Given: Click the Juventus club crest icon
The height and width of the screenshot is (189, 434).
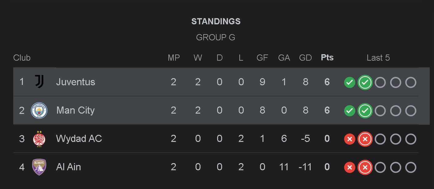Looking at the screenshot, I should point(39,82).
